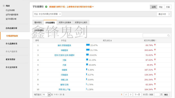Sort by 成交环比增幅 column arrow
This screenshot has width=175, height=98.
[156, 40]
